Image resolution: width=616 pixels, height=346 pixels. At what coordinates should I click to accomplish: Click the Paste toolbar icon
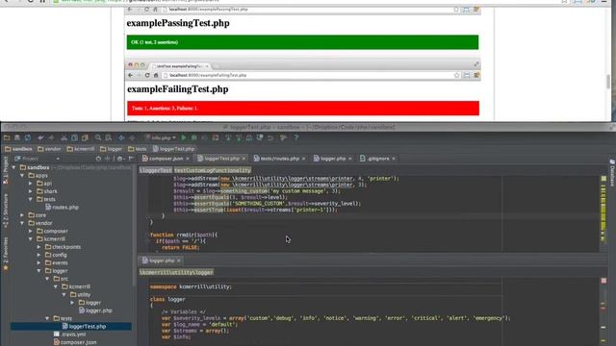pyautogui.click(x=85, y=137)
